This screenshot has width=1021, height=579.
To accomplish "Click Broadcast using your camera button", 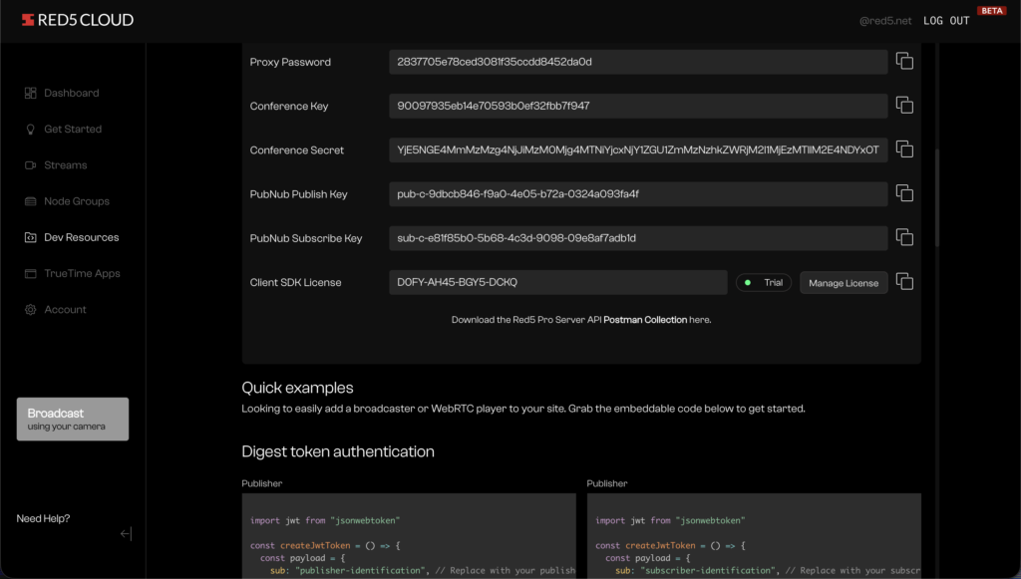I will 72,419.
